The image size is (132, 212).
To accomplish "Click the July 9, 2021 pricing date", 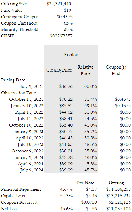I will pos(32,86).
